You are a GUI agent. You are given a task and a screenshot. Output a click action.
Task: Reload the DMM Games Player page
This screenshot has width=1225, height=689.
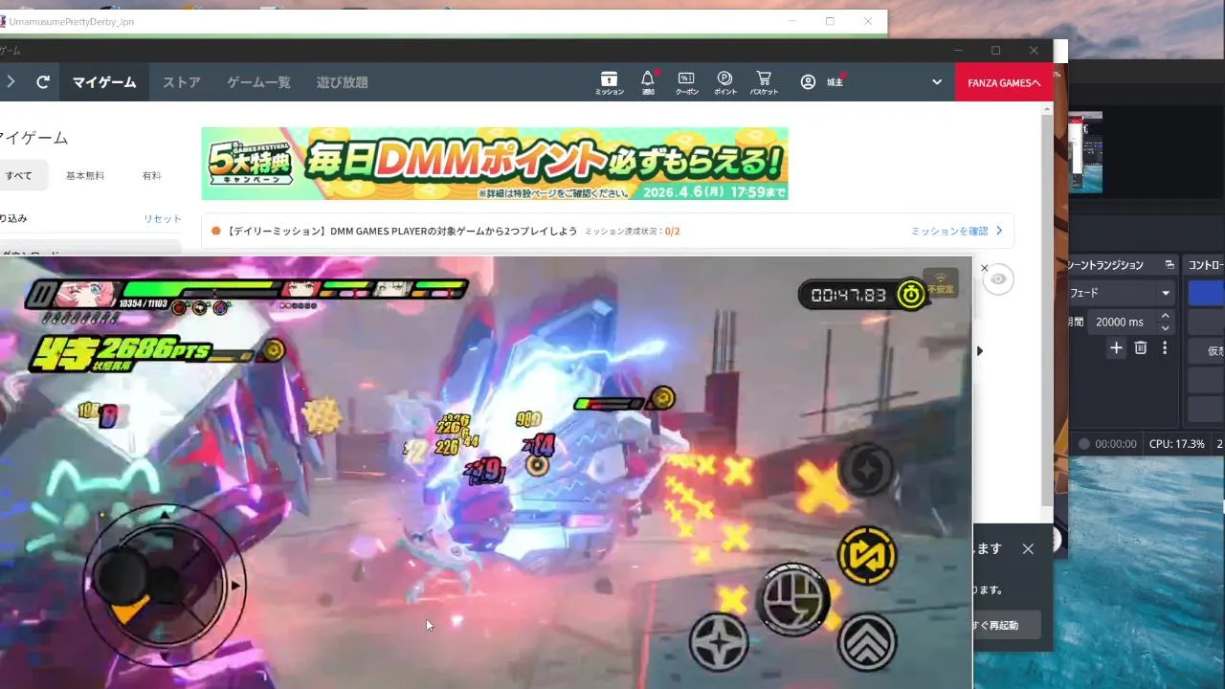click(42, 82)
